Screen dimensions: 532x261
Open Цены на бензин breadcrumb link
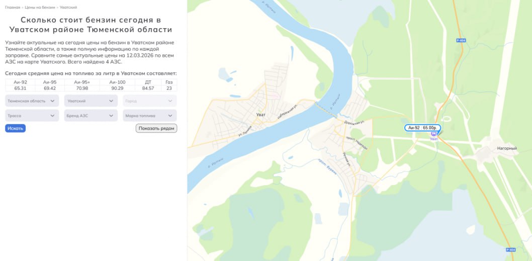click(x=40, y=8)
